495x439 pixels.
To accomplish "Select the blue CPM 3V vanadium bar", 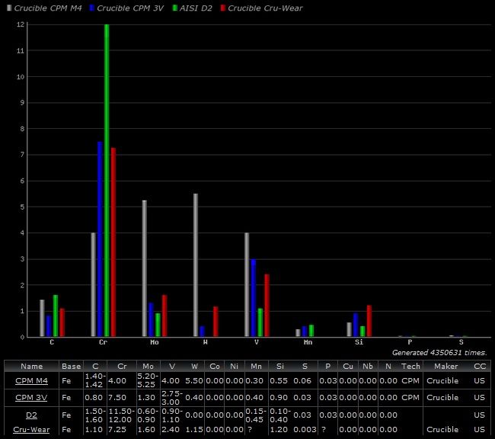I will tap(254, 298).
